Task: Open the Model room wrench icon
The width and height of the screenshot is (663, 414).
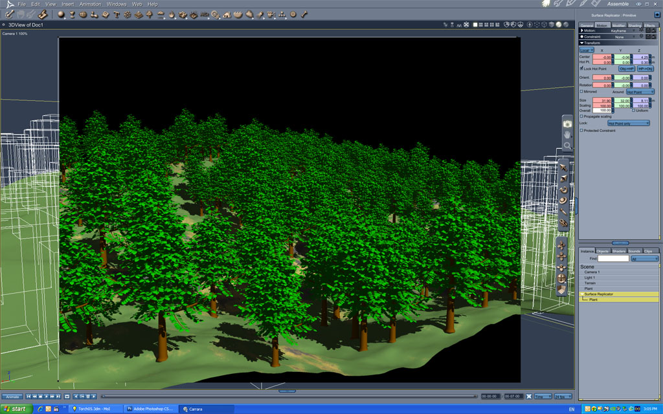Action: coord(558,4)
